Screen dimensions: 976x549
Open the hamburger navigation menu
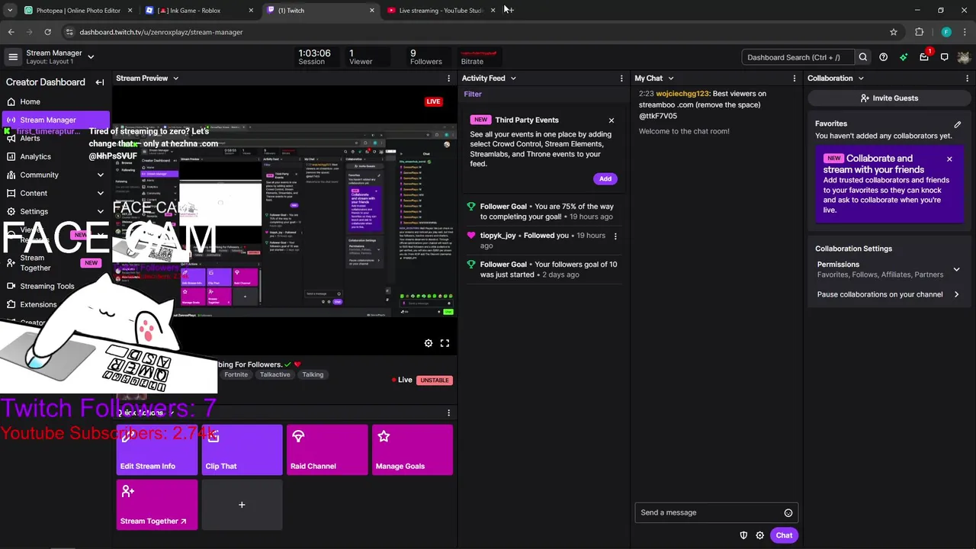point(13,57)
